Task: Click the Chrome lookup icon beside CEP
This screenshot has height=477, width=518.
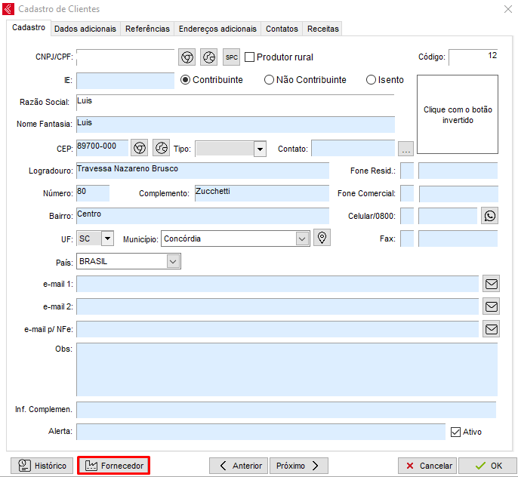Action: [x=140, y=148]
